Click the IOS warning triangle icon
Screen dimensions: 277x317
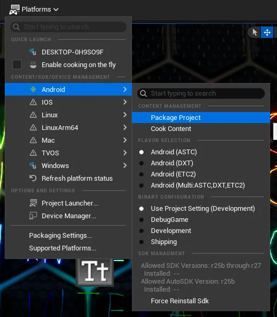tap(33, 102)
